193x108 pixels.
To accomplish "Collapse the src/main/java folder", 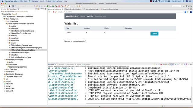I will (5, 21).
